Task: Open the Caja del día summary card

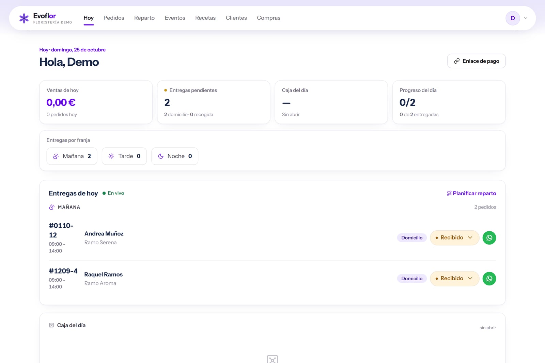Action: 331,102
